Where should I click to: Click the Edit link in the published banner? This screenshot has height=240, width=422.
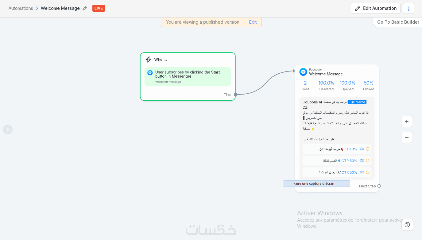point(253,22)
